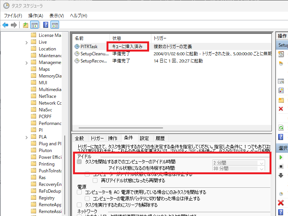Open the ヘルプ(H) menu
Viewport: 288px width, 216px height.
(x=78, y=16)
